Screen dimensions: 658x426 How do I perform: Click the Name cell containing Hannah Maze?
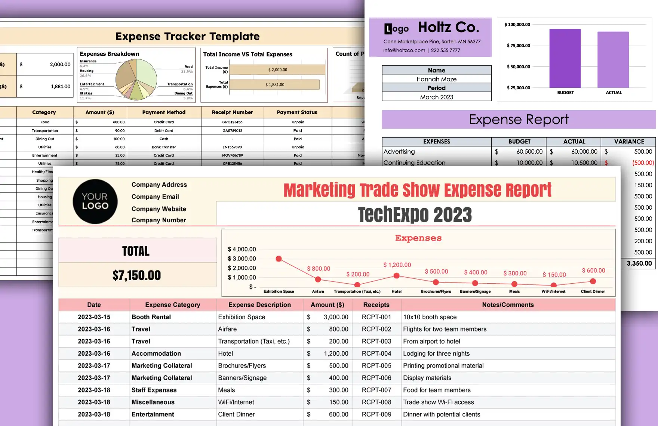[436, 79]
